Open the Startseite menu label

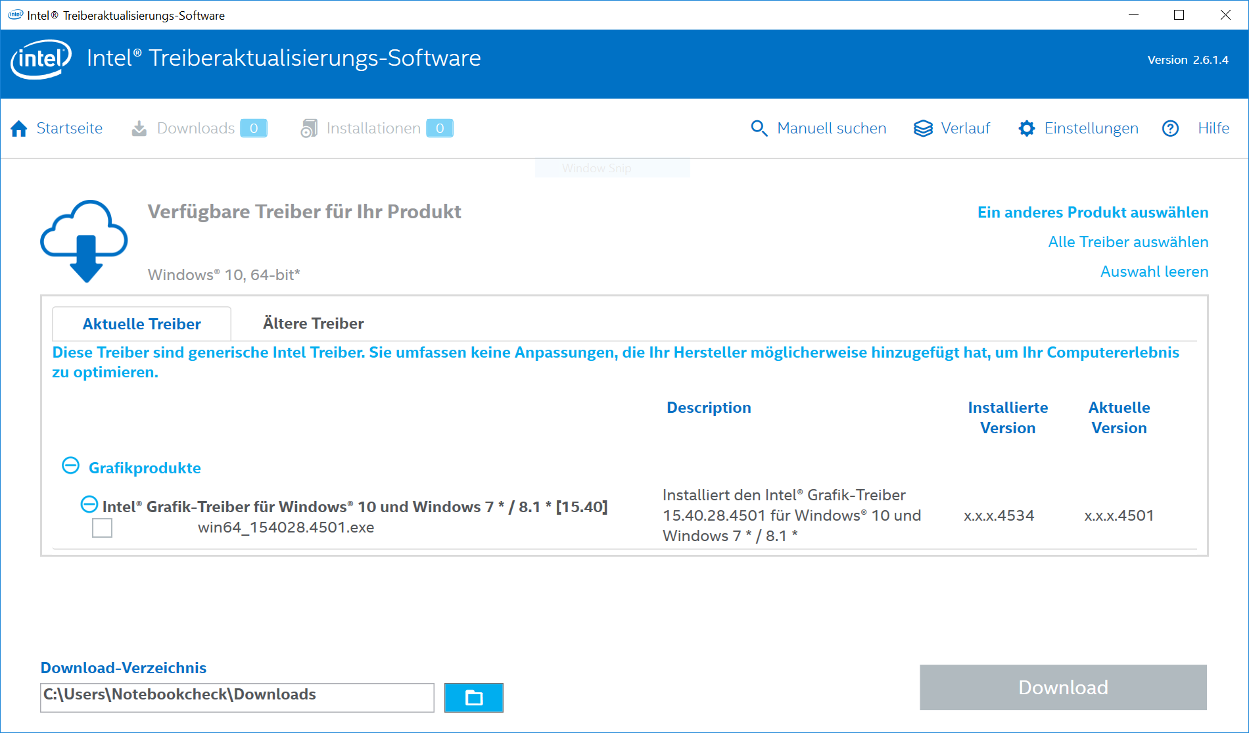click(70, 128)
